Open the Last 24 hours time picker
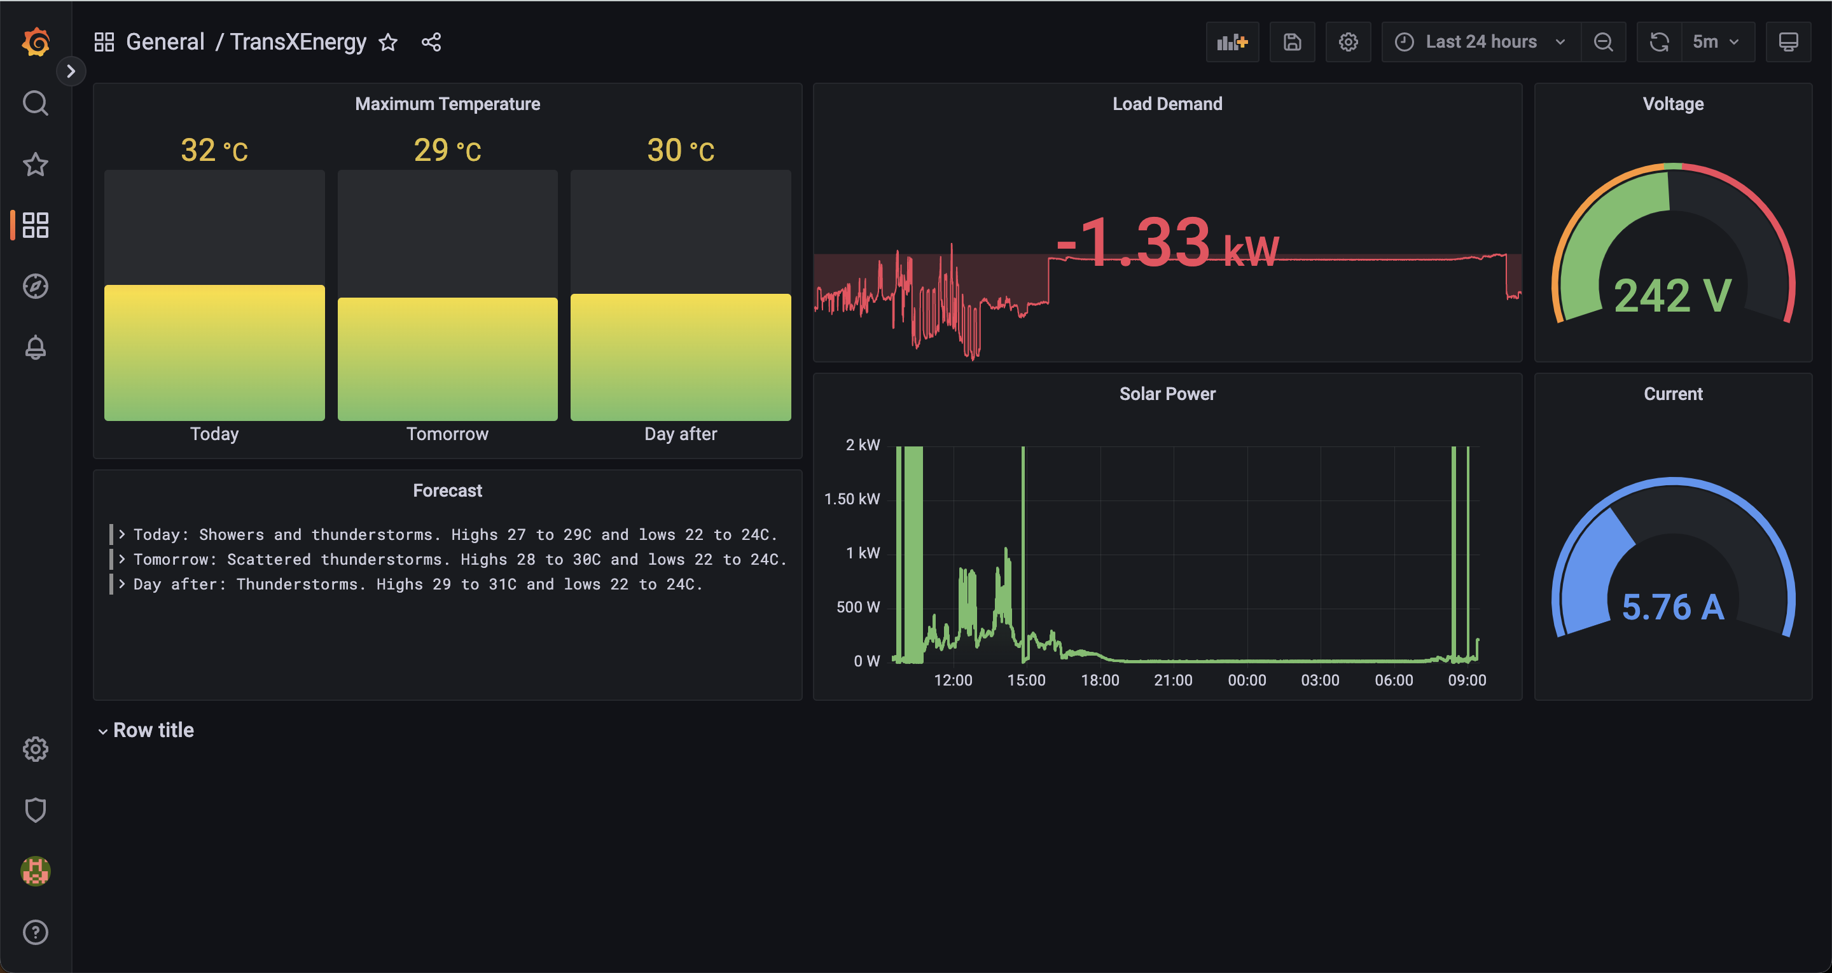 [1482, 42]
